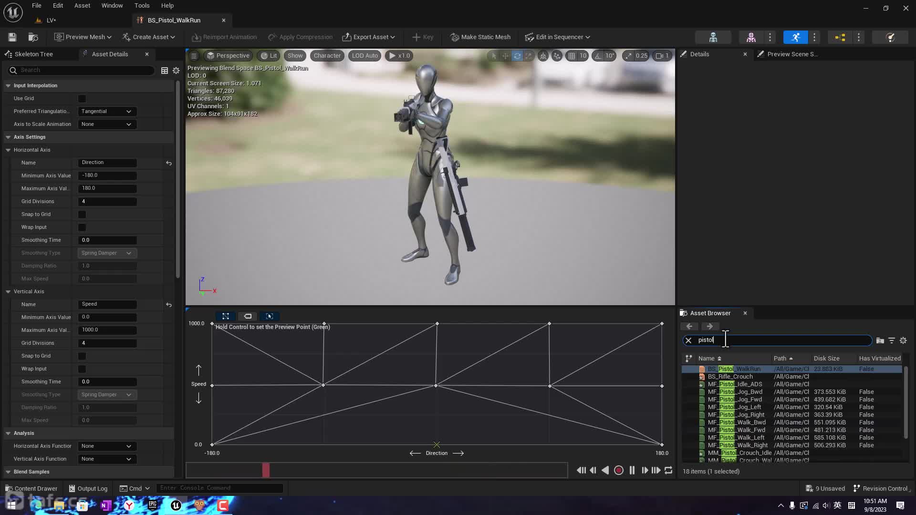Click the Browse to asset icon
Screen dimensions: 916x515
tap(33, 37)
